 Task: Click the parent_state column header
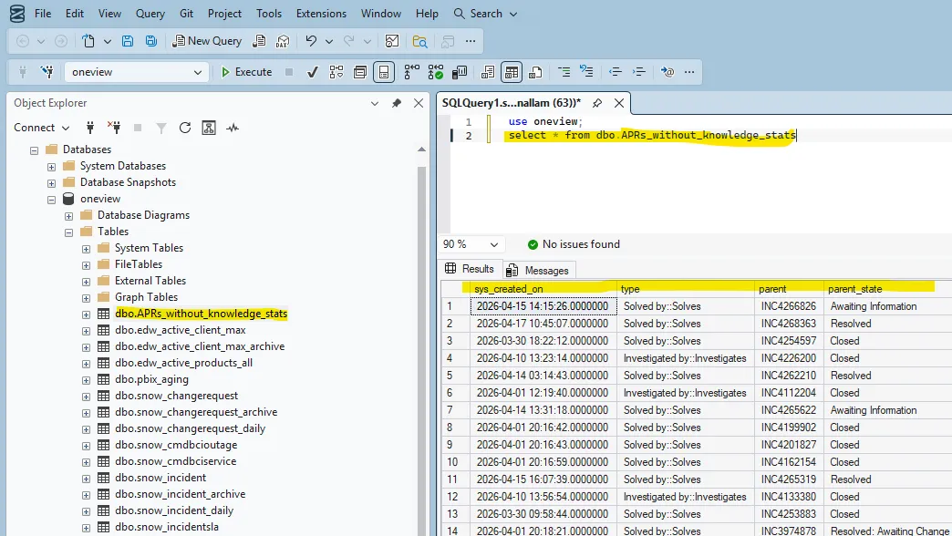854,289
